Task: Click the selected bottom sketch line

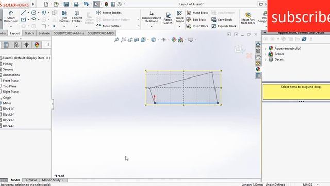Action: pyautogui.click(x=186, y=103)
